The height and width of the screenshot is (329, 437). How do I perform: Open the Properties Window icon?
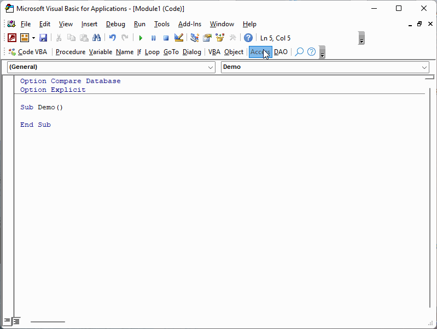207,38
